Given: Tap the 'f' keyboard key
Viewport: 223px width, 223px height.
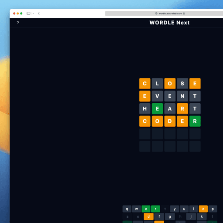Looking at the screenshot, I should pyautogui.click(x=159, y=216).
